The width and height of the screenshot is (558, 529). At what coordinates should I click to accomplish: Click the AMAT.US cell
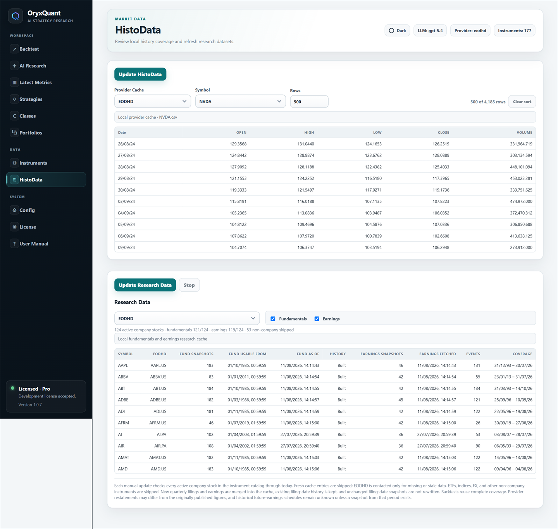click(158, 458)
